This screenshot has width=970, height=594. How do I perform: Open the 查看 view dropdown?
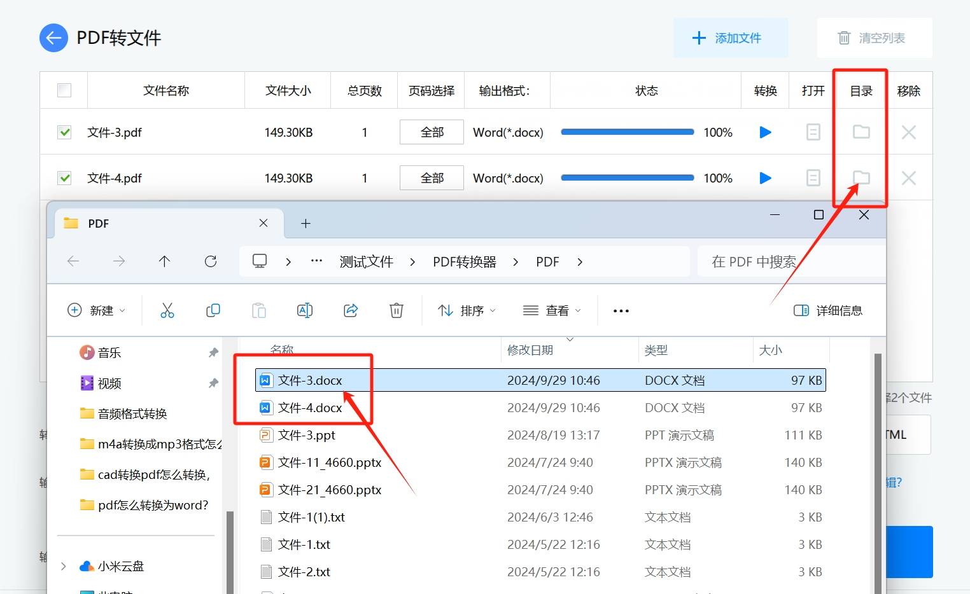click(x=552, y=310)
